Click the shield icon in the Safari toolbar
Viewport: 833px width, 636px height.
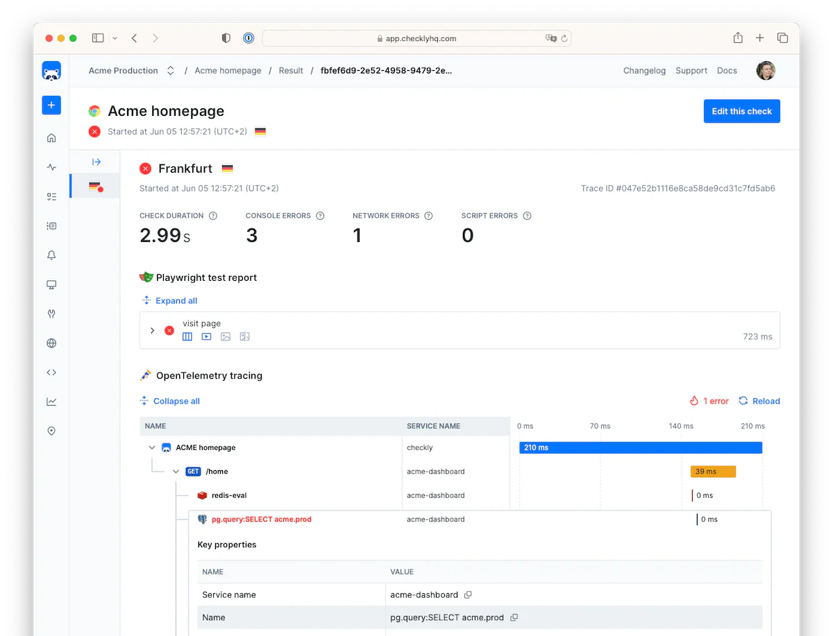click(226, 38)
